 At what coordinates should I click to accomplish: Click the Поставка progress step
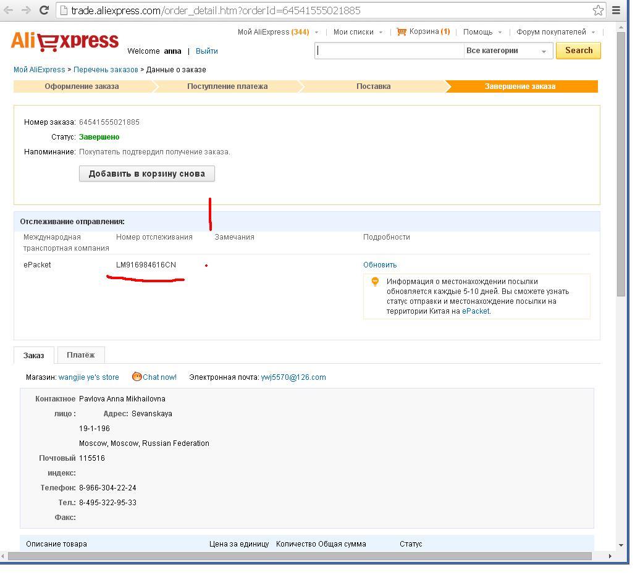click(x=373, y=86)
